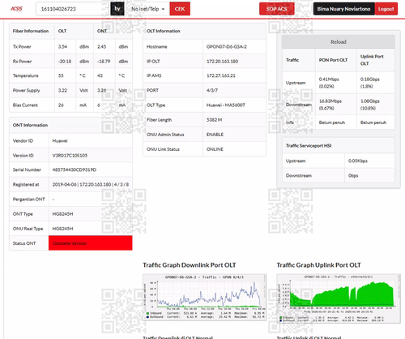
Task: Select OLT Temperature value 55
Action: point(61,75)
